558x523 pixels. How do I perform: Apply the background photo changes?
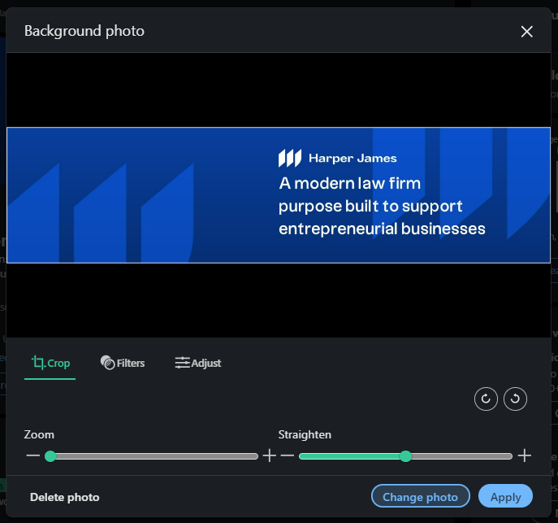(x=505, y=496)
